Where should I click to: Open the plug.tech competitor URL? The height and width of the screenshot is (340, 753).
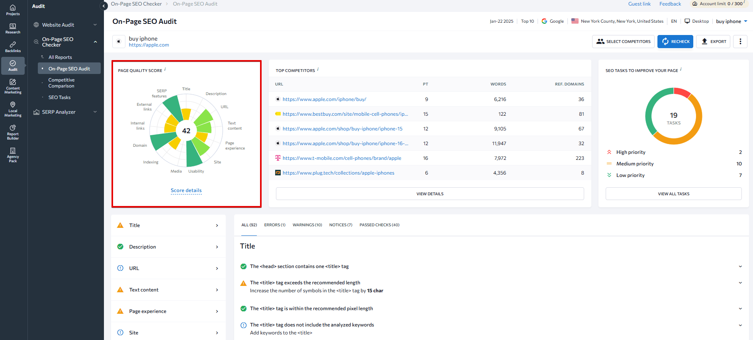point(338,173)
